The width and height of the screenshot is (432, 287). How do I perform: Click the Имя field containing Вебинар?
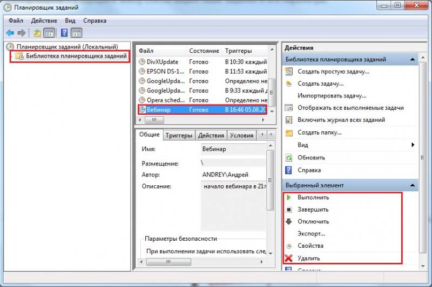[x=234, y=149]
